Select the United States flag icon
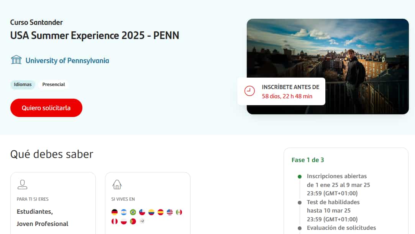This screenshot has width=415, height=234. tap(170, 212)
